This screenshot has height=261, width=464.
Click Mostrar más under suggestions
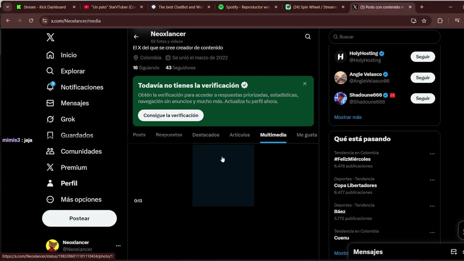pos(348,117)
